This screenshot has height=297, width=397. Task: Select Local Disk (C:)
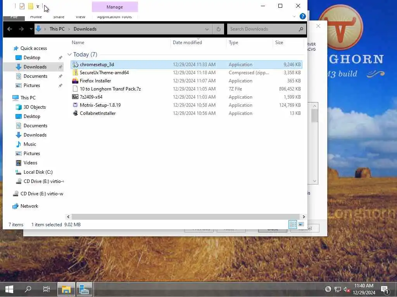point(38,172)
